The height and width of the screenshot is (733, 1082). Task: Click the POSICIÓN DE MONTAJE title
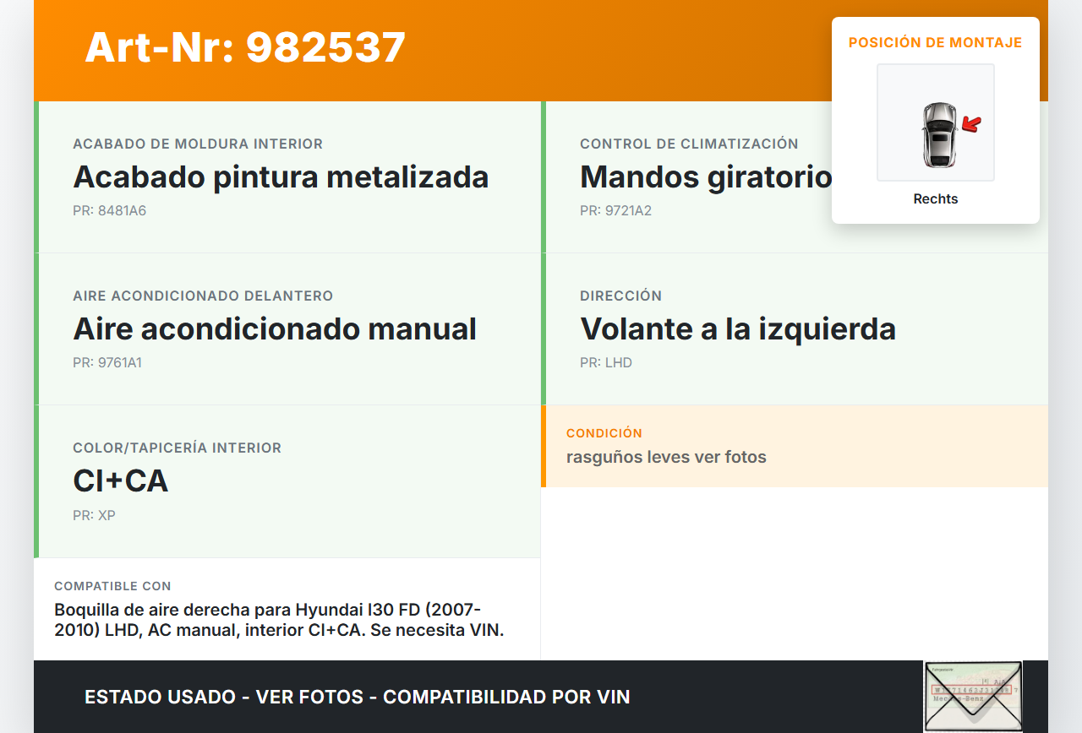click(936, 42)
